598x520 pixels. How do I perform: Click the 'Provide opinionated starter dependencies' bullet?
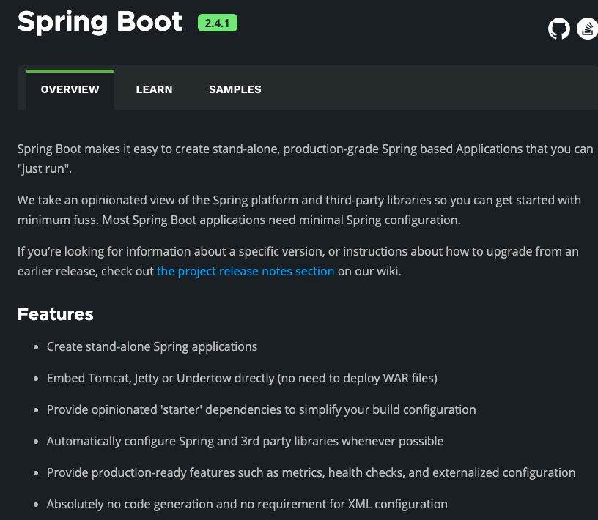261,409
